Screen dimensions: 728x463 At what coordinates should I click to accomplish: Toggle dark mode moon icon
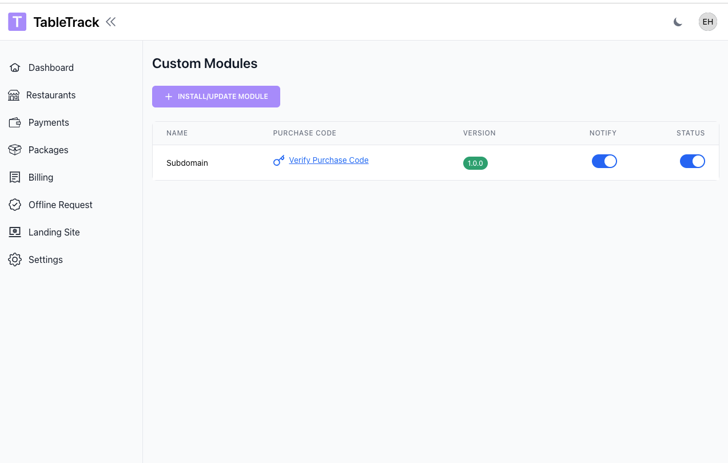tap(678, 22)
